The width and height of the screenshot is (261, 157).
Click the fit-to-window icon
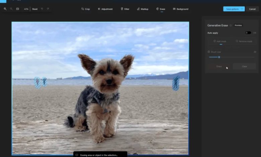[x=17, y=9]
